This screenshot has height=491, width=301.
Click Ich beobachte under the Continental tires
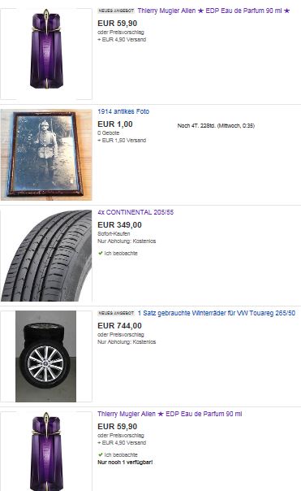[x=121, y=254]
